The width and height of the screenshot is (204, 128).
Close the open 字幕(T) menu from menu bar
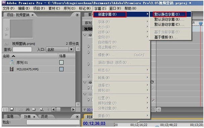[x=100, y=9]
